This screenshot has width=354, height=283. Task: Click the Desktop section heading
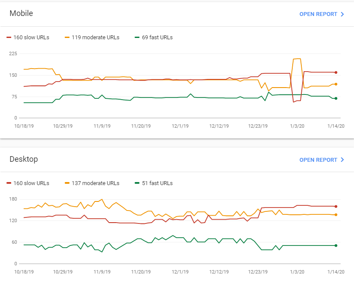[x=24, y=159]
